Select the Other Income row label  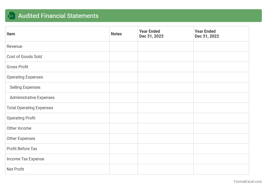(x=19, y=128)
